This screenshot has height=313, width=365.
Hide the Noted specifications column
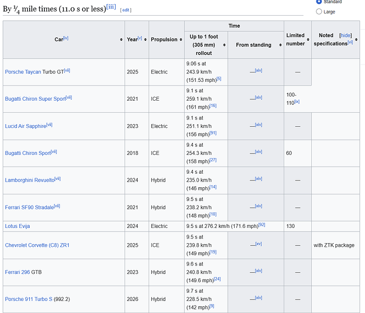coord(345,35)
